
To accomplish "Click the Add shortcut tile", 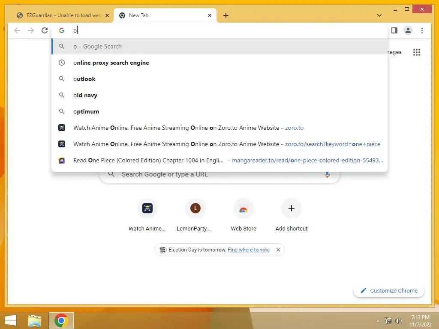I will pos(292,215).
